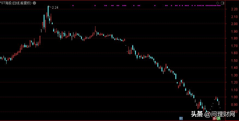Click the diamond marker icon at top right
The height and width of the screenshot is (121, 239).
pyautogui.click(x=218, y=3)
